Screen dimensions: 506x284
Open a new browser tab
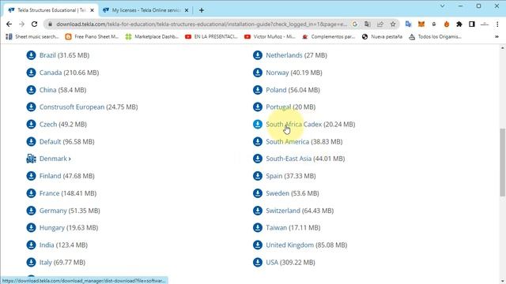pyautogui.click(x=202, y=10)
